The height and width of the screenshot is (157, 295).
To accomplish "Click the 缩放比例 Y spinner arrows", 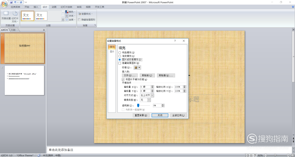I will pos(184,91).
